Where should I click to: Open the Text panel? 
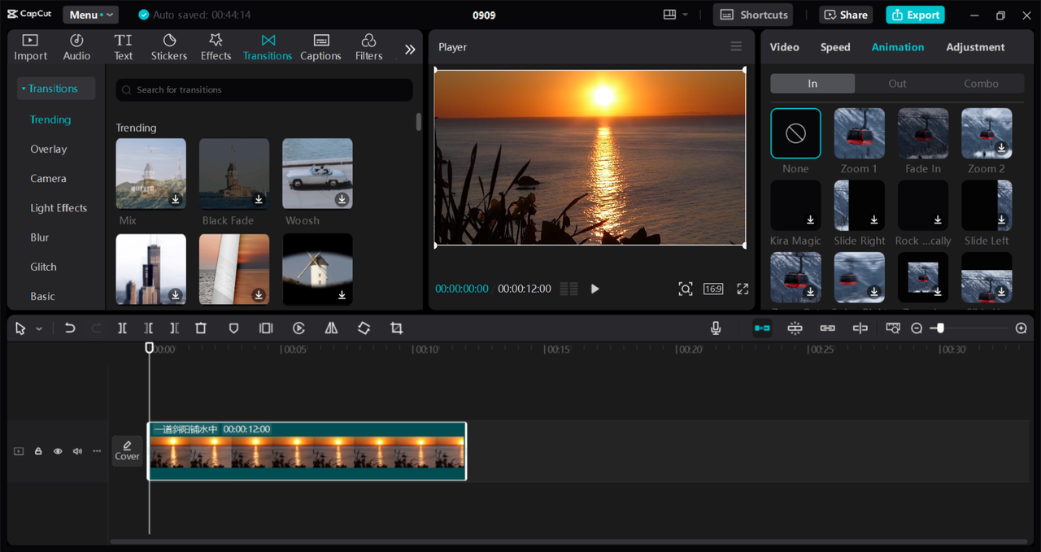pos(123,47)
